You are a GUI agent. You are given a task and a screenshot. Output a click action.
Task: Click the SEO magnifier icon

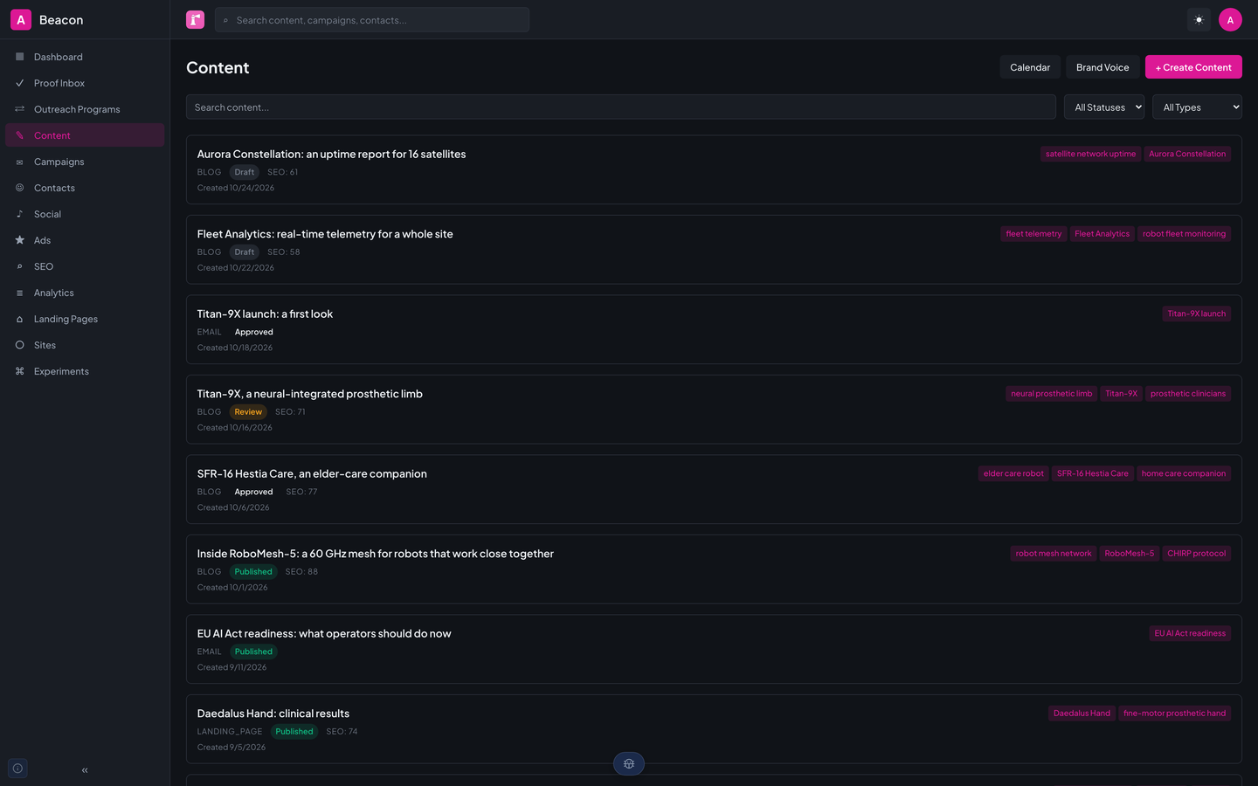pos(19,266)
